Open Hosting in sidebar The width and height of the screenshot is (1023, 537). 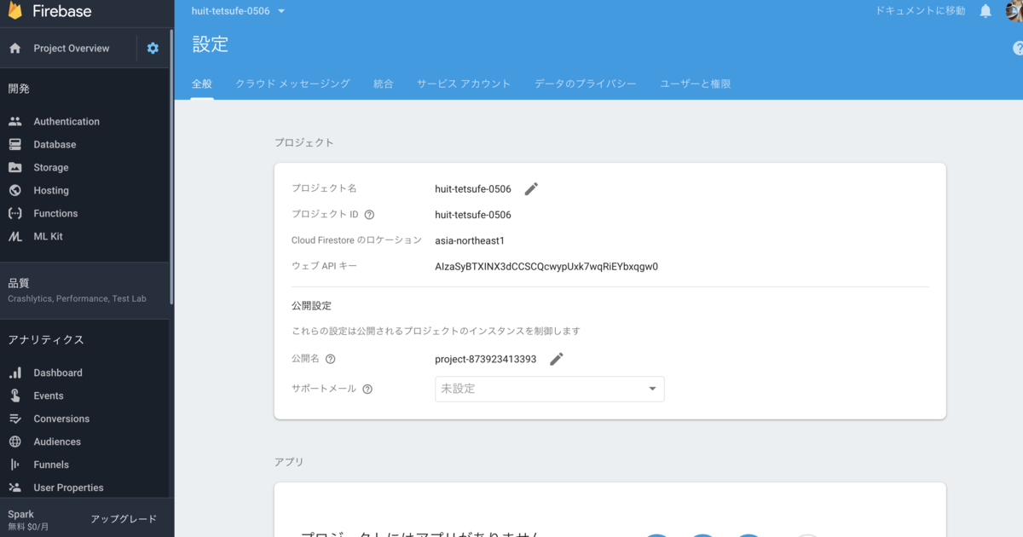pos(51,191)
